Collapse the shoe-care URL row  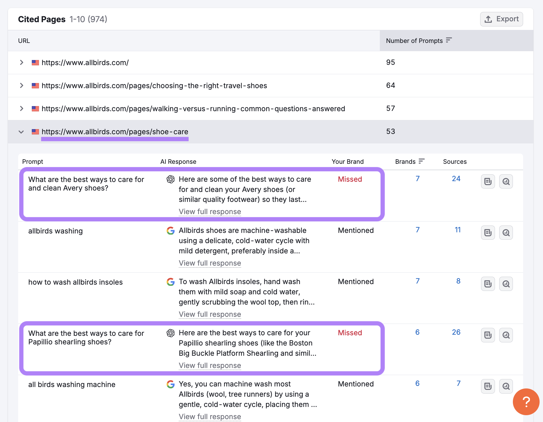[x=21, y=132]
